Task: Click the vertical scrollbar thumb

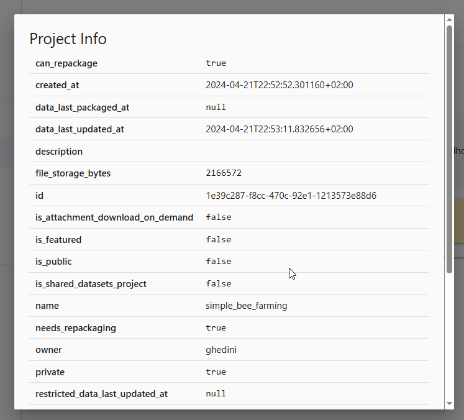Action: click(x=449, y=149)
